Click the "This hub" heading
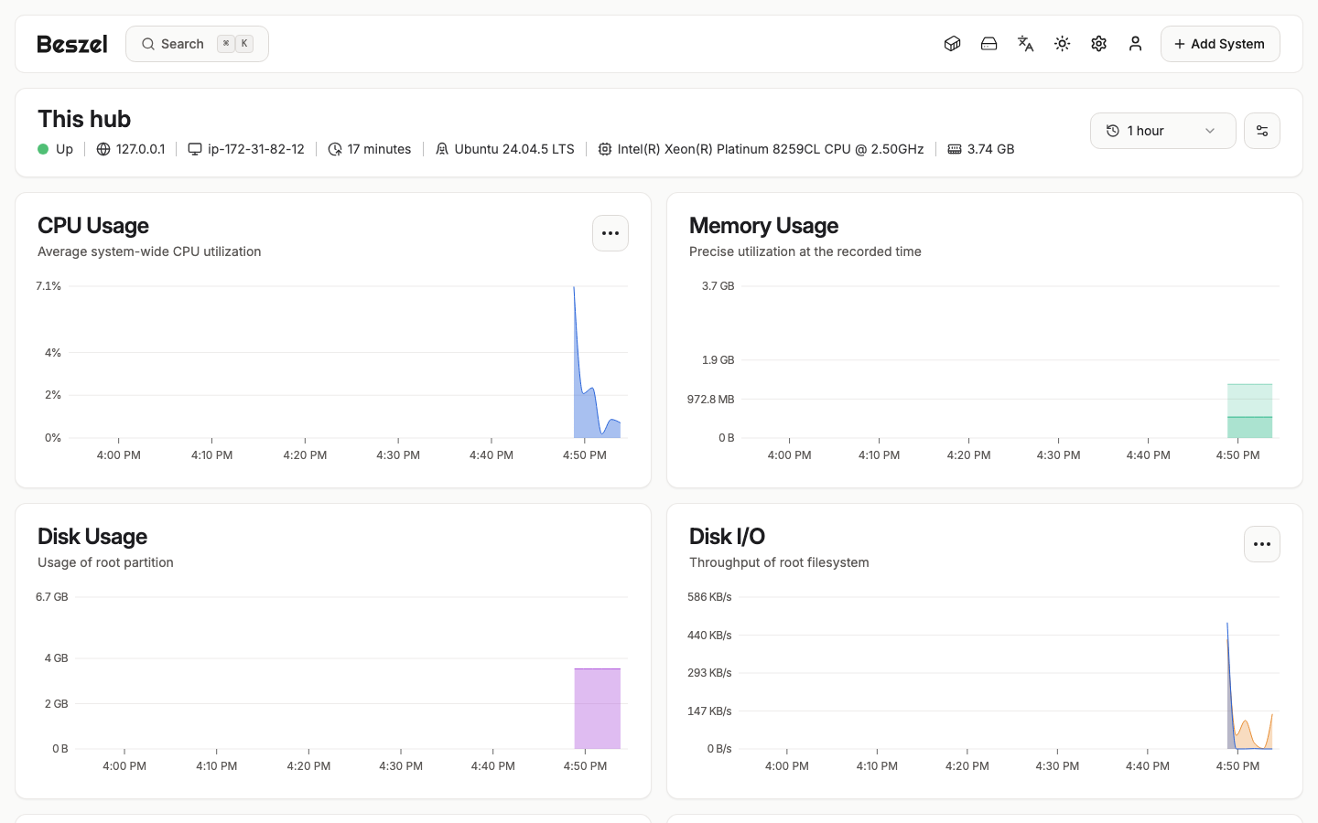The width and height of the screenshot is (1318, 823). (84, 119)
